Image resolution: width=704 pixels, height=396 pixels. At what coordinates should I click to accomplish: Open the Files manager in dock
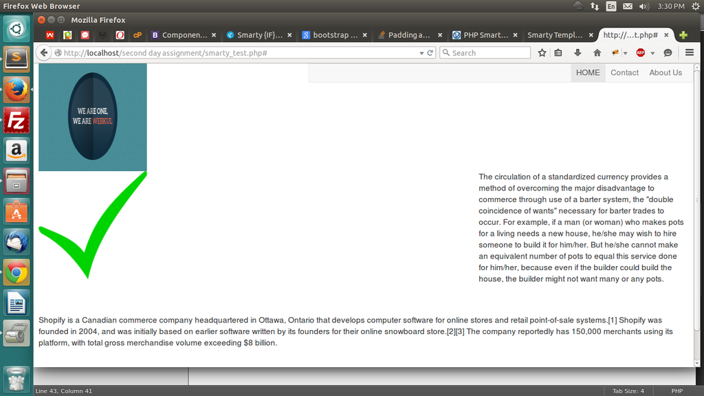[x=16, y=181]
